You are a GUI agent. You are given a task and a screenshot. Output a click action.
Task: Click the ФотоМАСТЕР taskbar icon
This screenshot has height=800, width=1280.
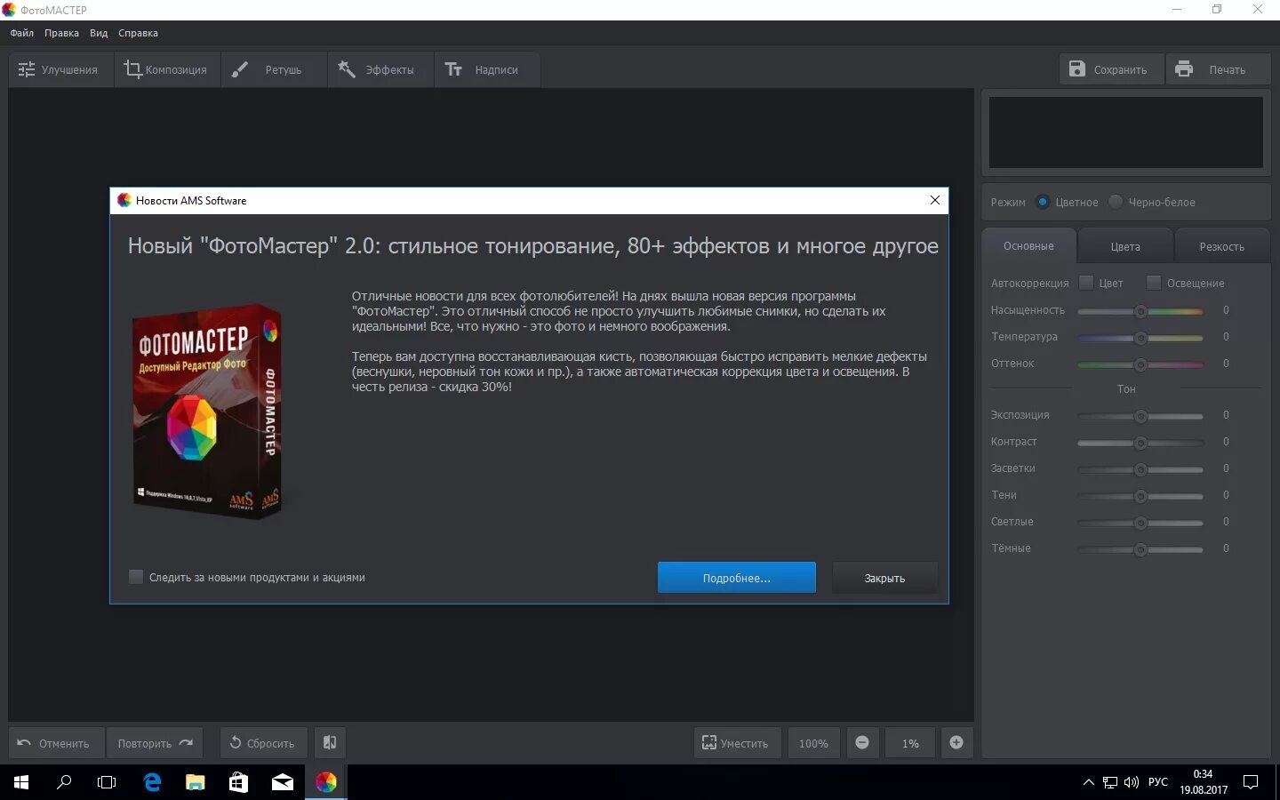click(x=326, y=782)
